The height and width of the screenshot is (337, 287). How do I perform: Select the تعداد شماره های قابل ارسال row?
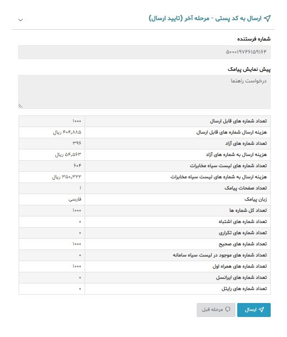144,121
